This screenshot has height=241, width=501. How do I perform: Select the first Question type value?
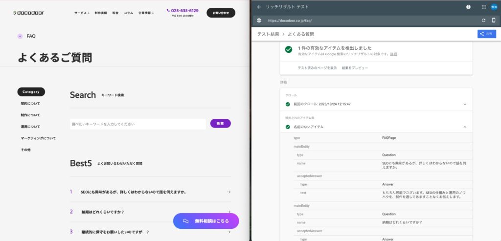coord(389,155)
